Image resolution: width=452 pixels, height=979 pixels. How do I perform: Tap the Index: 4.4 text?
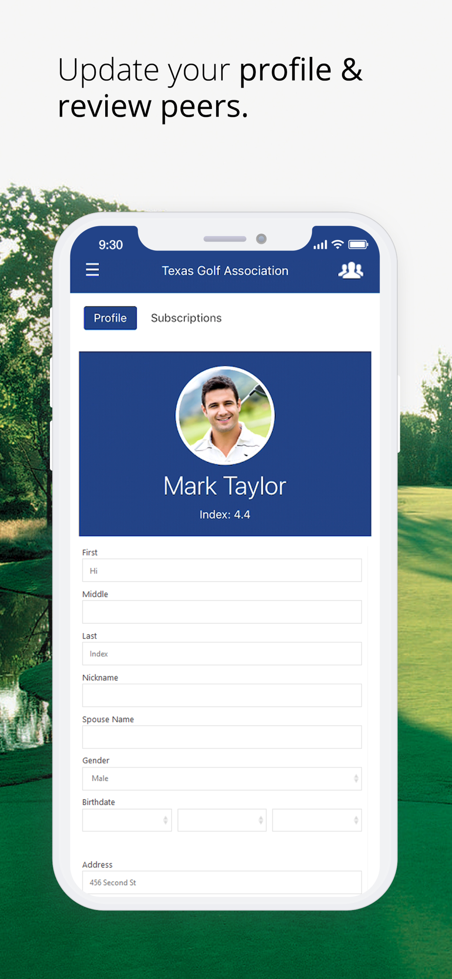tap(225, 514)
